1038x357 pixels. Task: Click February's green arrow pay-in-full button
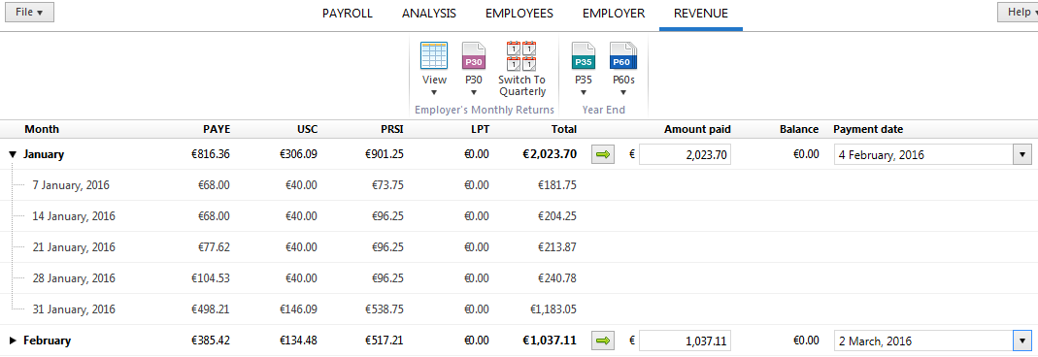coord(602,341)
